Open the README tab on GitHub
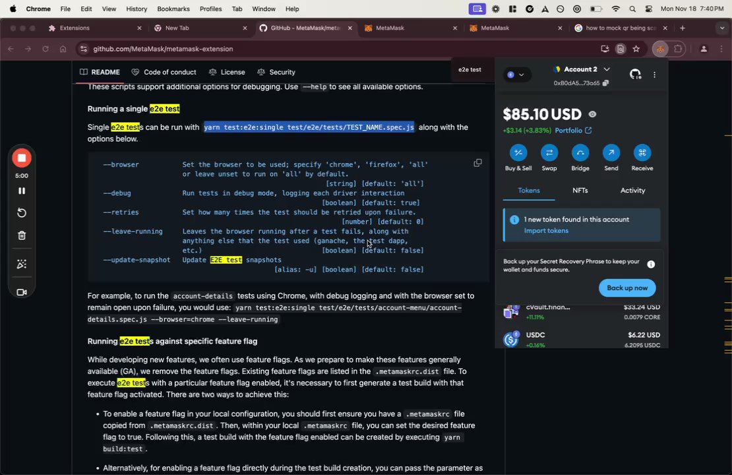 click(x=100, y=73)
